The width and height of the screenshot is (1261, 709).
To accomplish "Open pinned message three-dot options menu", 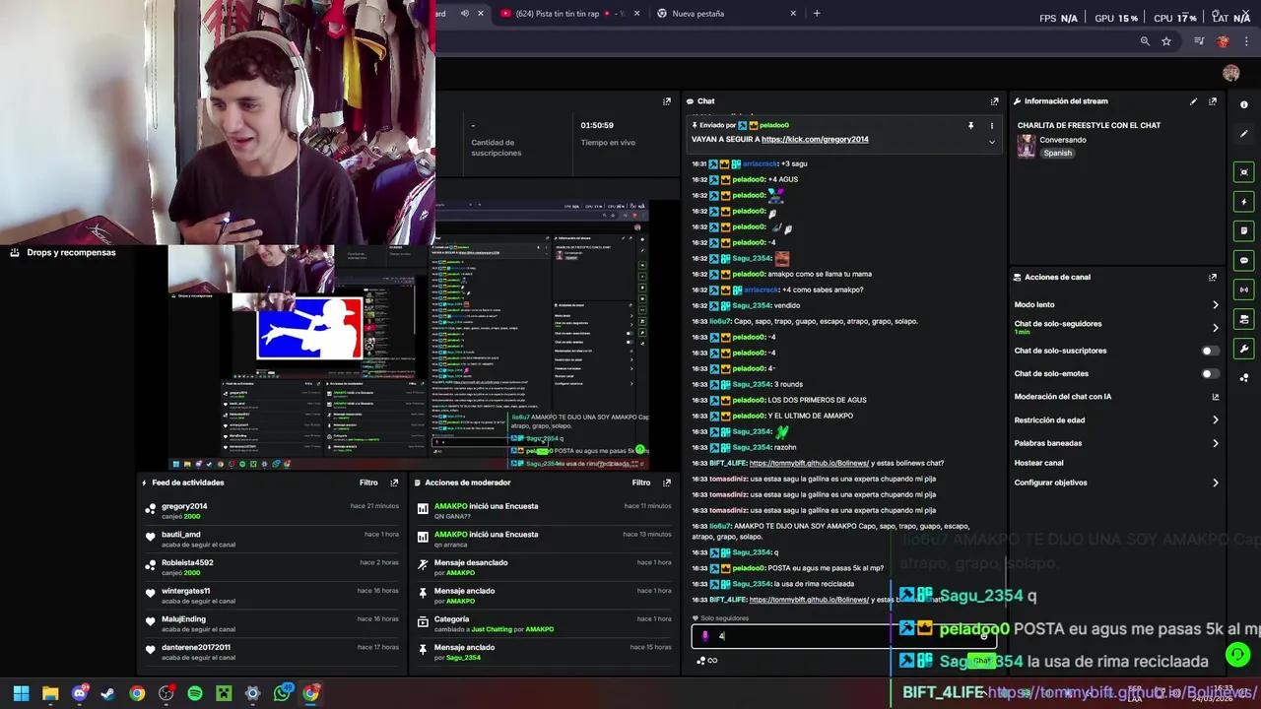I will (992, 126).
